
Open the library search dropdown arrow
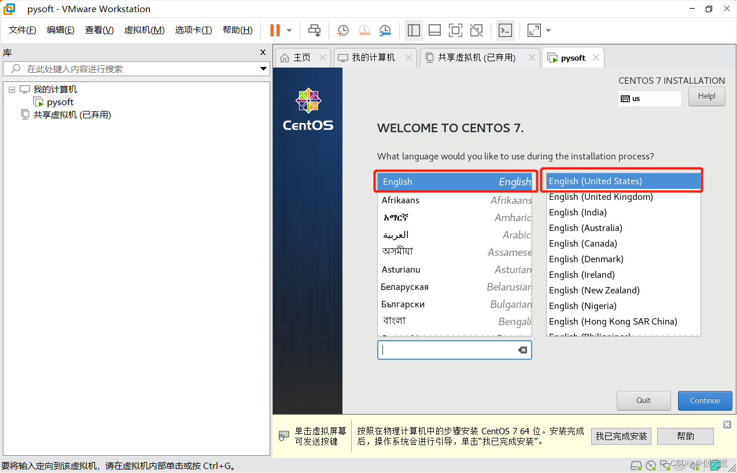click(263, 69)
